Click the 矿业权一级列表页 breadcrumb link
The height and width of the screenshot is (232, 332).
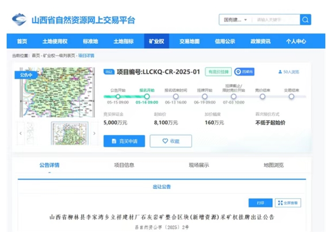[x=59, y=55]
